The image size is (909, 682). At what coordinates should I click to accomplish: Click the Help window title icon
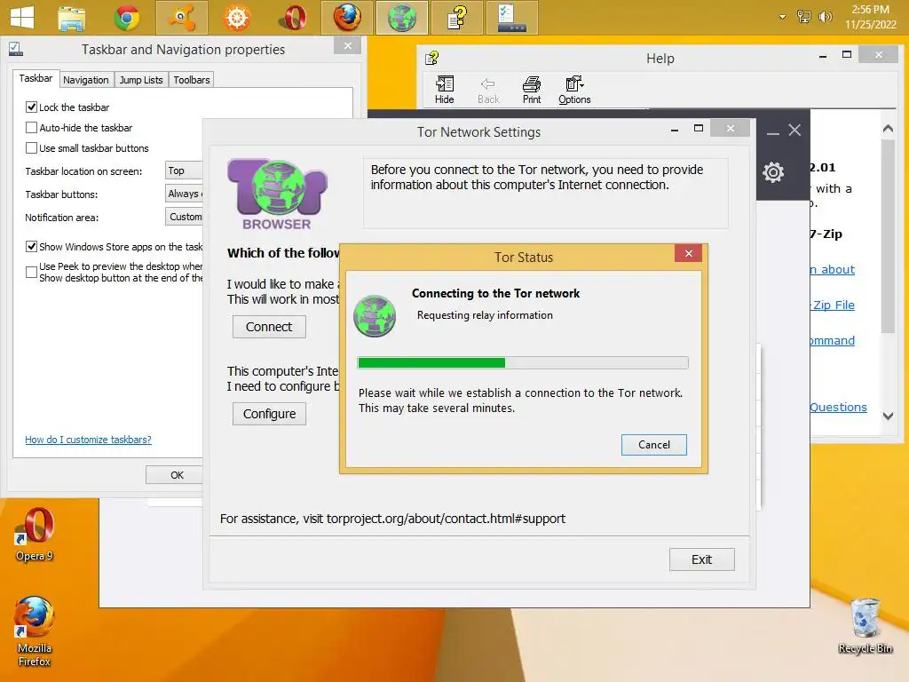(x=432, y=58)
